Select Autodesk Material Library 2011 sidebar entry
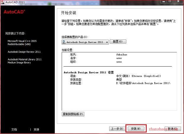The image size is (184, 134). coord(25,61)
